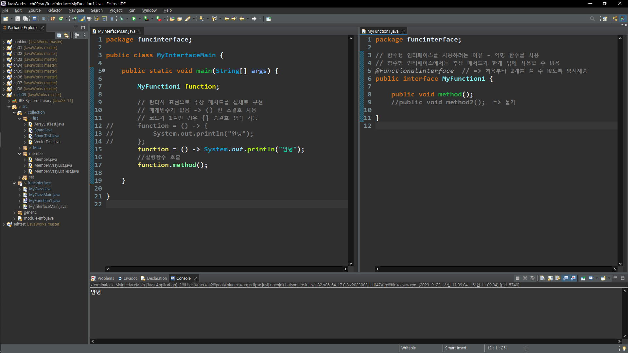Toggle Link with Editor in Package Explorer
Viewport: 628px width, 353px height.
point(66,35)
